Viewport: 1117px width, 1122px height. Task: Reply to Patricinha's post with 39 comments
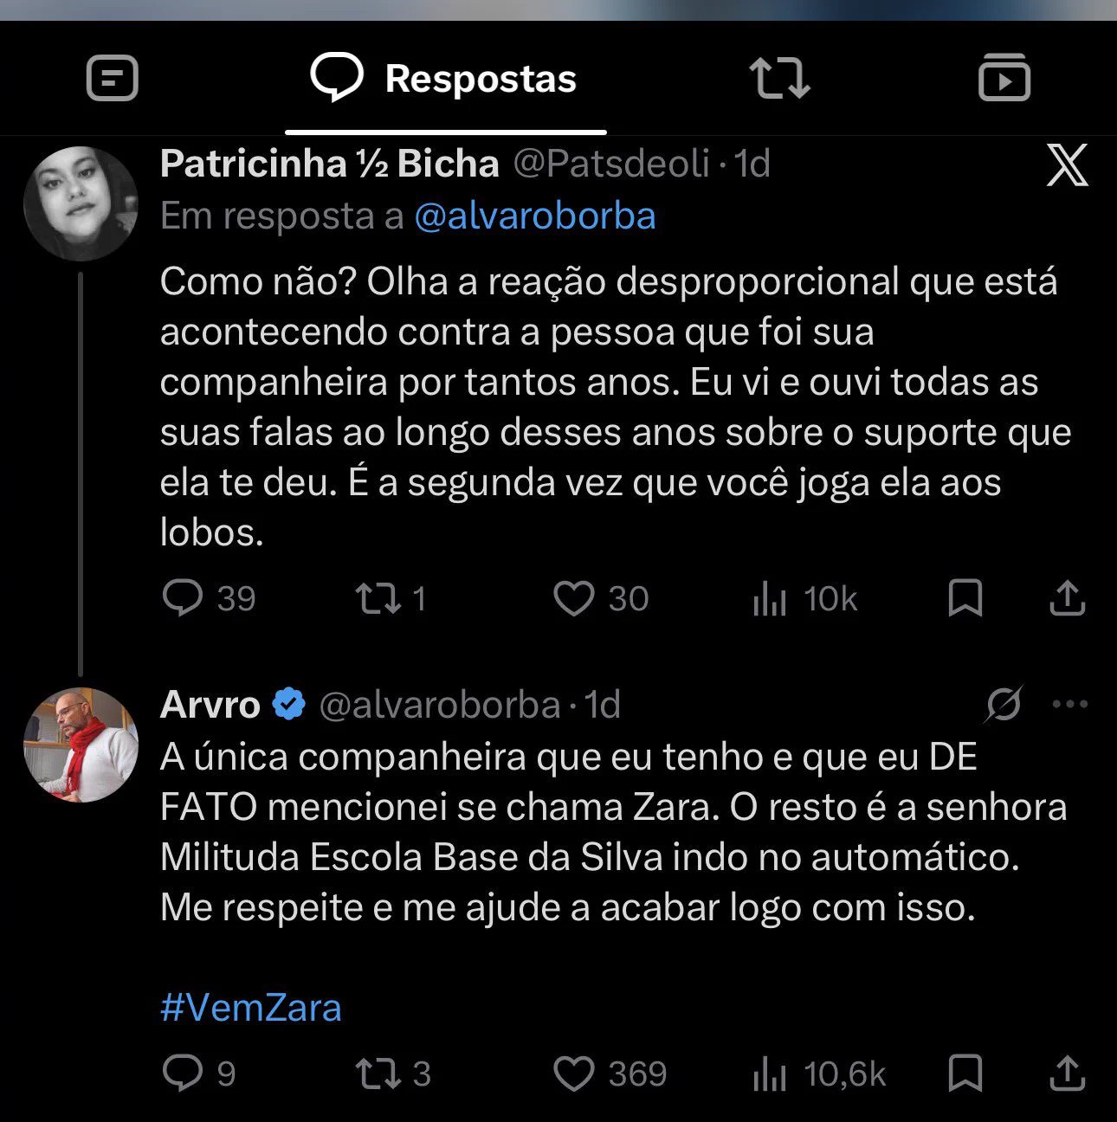point(209,598)
